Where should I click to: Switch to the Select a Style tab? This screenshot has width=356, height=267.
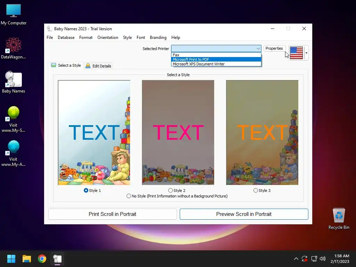(66, 65)
